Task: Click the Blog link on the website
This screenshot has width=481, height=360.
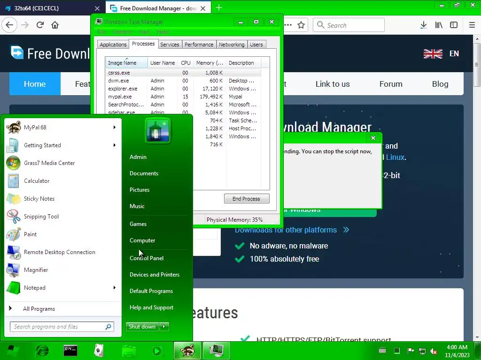Action: pos(440,84)
